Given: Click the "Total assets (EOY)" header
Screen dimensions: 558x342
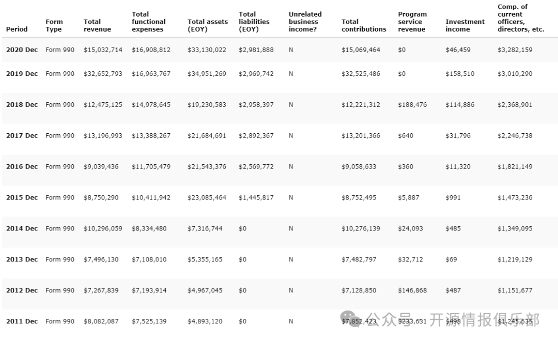Looking at the screenshot, I should pos(208,26).
